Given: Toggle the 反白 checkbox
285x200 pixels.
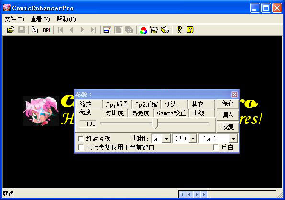Looking at the screenshot, I should pos(216,147).
